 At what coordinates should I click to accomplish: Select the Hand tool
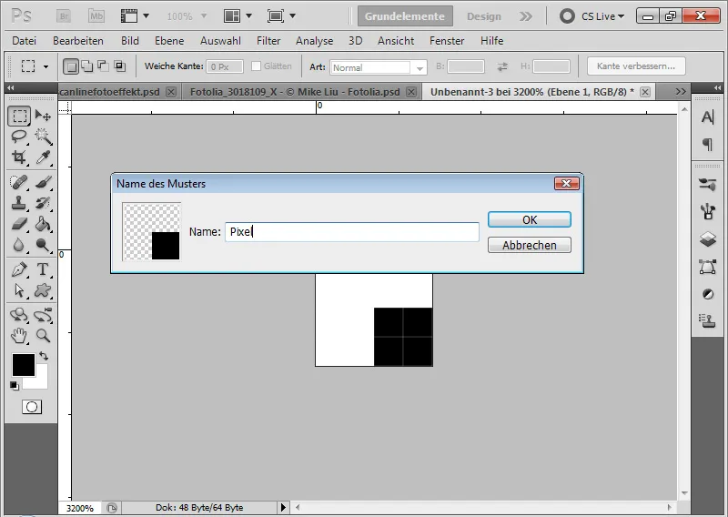tap(19, 335)
